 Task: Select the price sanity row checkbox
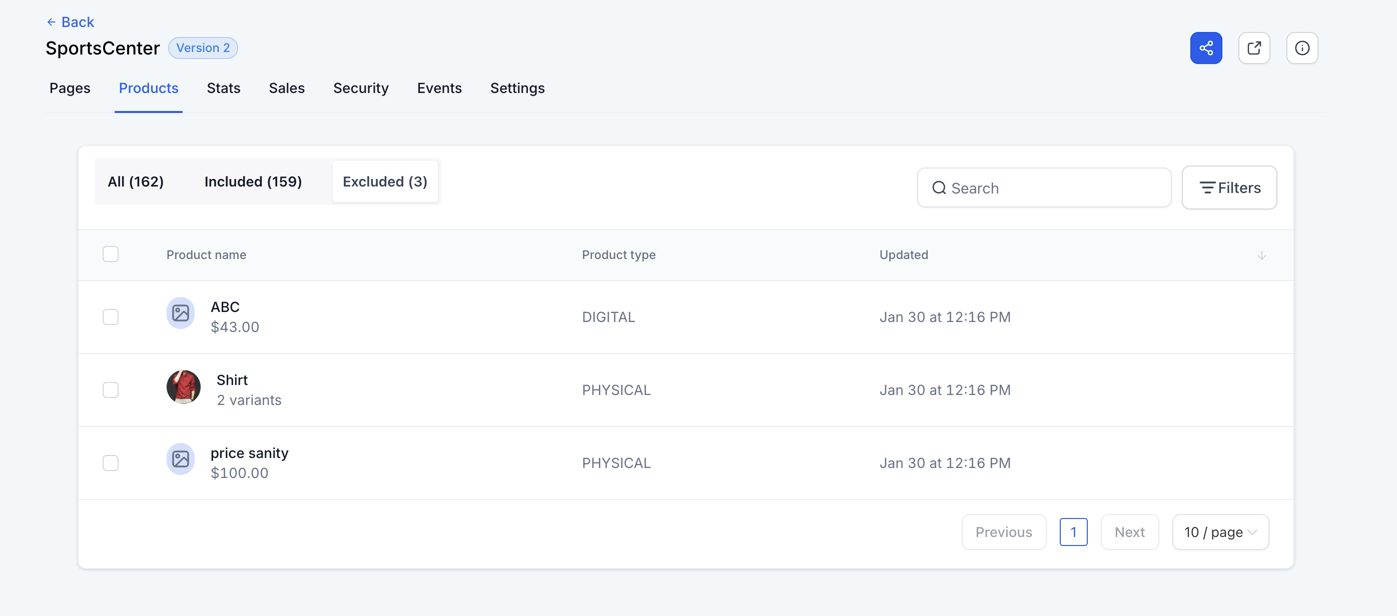pos(111,462)
